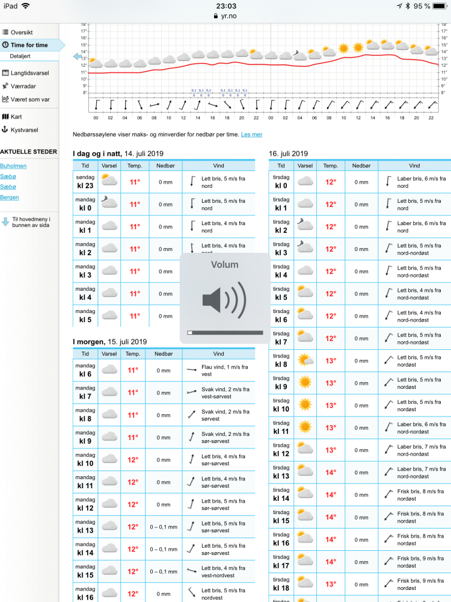Screen dimensions: 451x602
Task: Click Flau vind, 1 m/s fra vest text
Action: click(x=225, y=370)
